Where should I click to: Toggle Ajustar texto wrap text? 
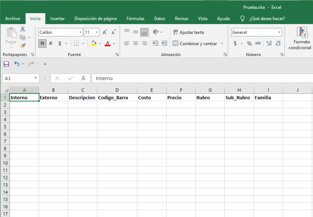coord(189,33)
